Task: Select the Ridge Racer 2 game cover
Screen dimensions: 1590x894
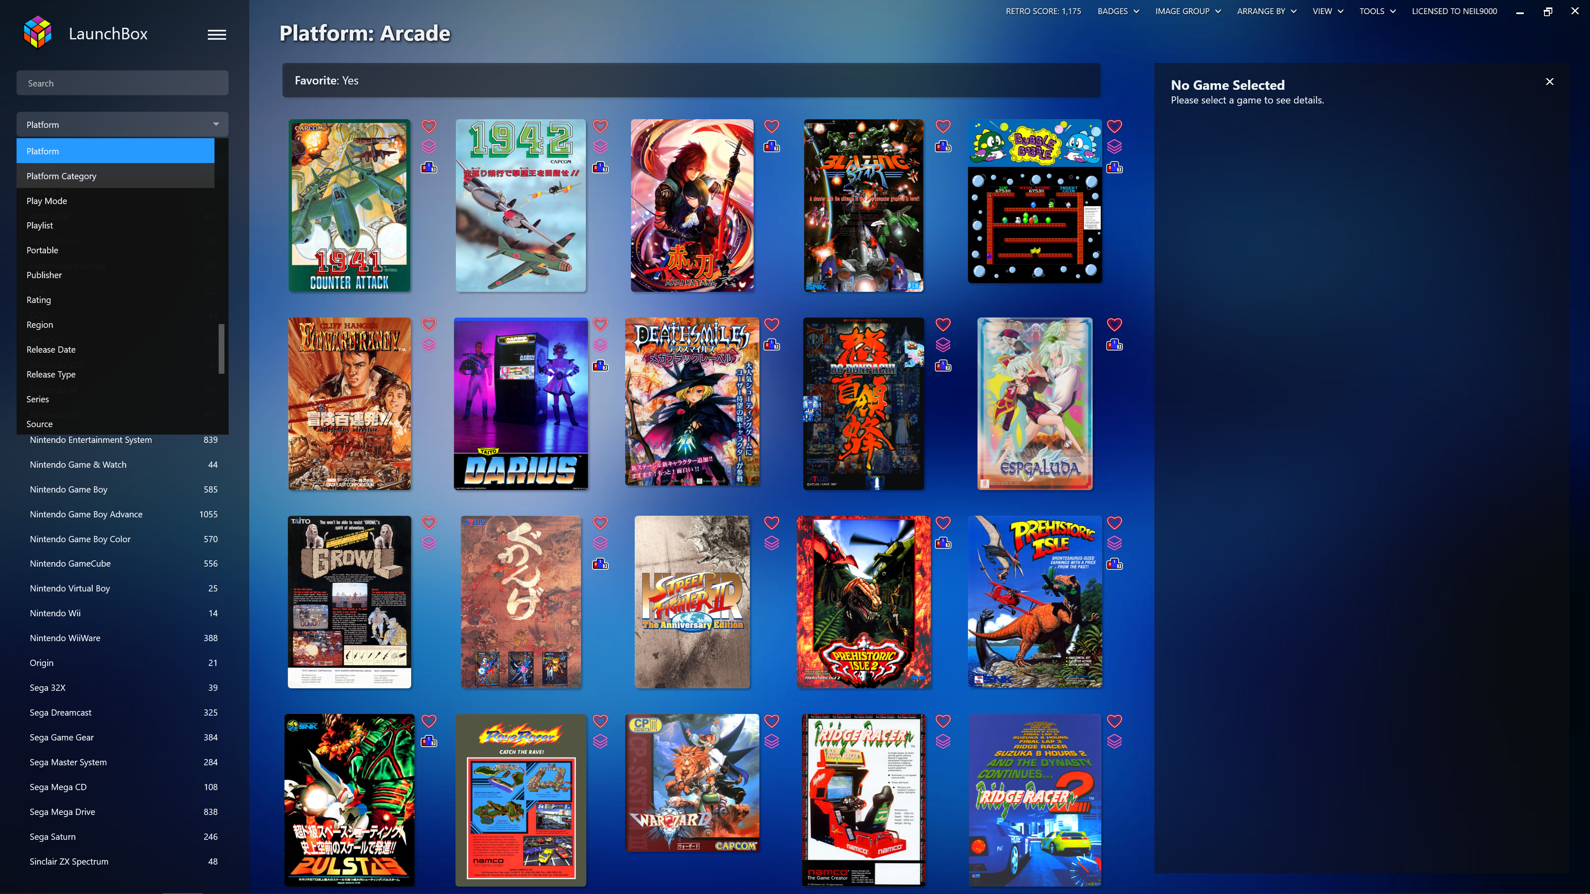Action: 1035,800
